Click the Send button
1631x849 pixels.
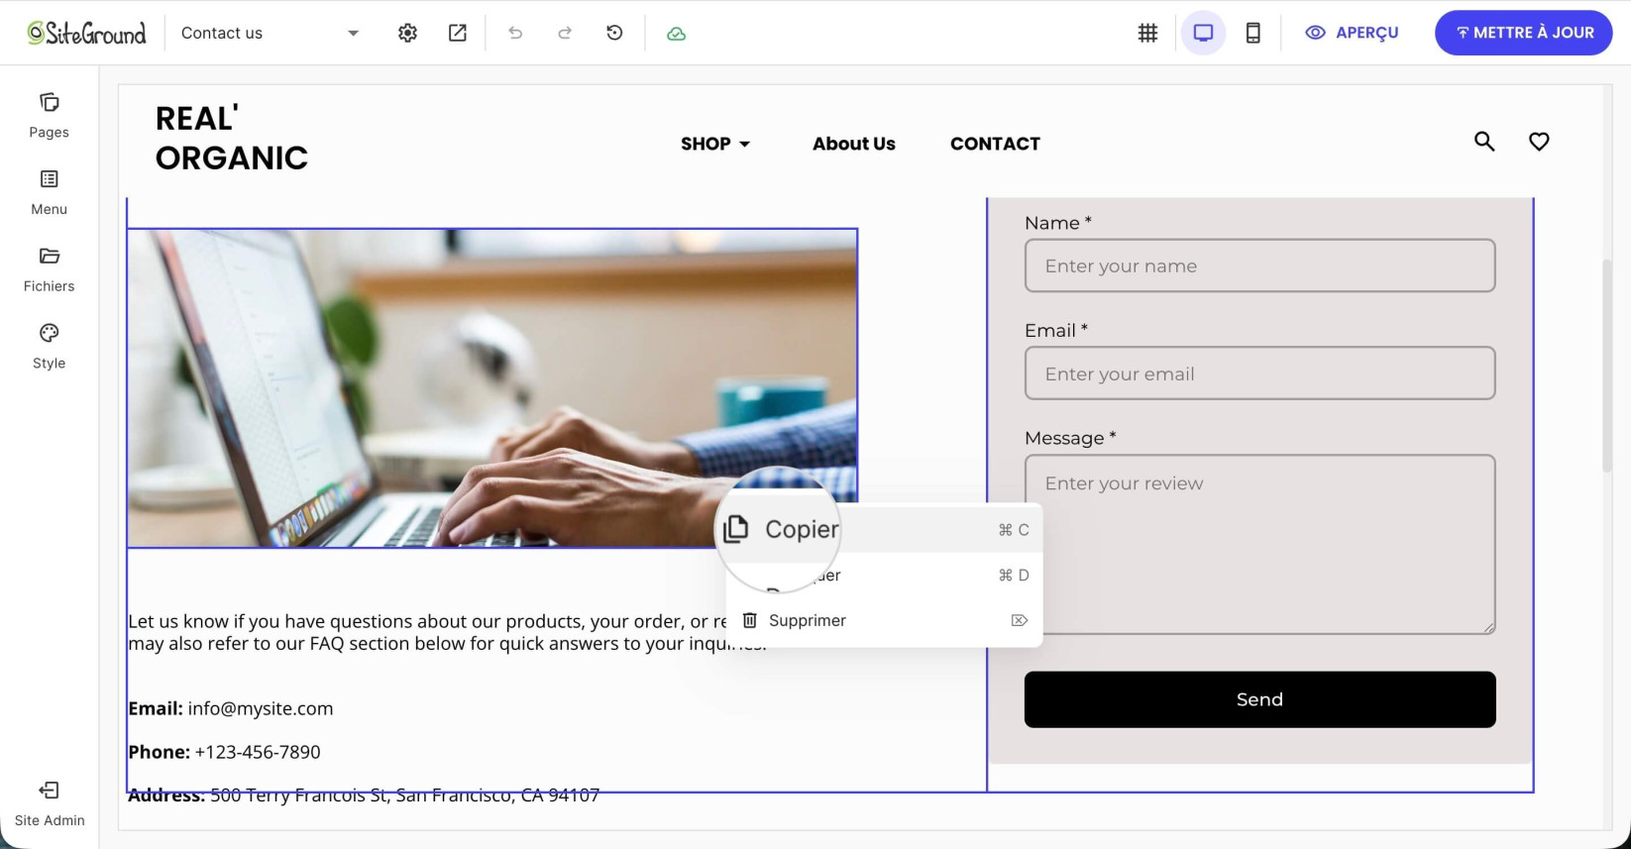pyautogui.click(x=1259, y=699)
